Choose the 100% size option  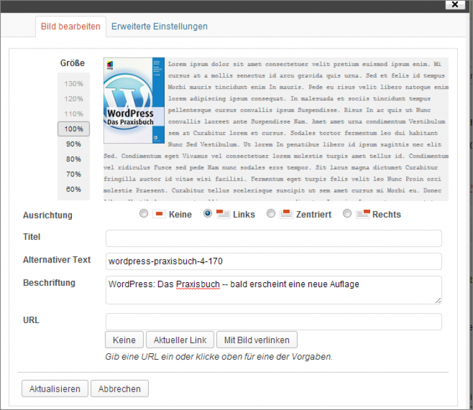pos(74,129)
